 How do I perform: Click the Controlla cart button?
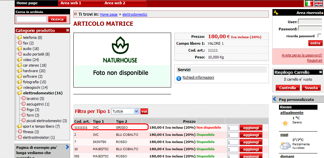[287, 88]
